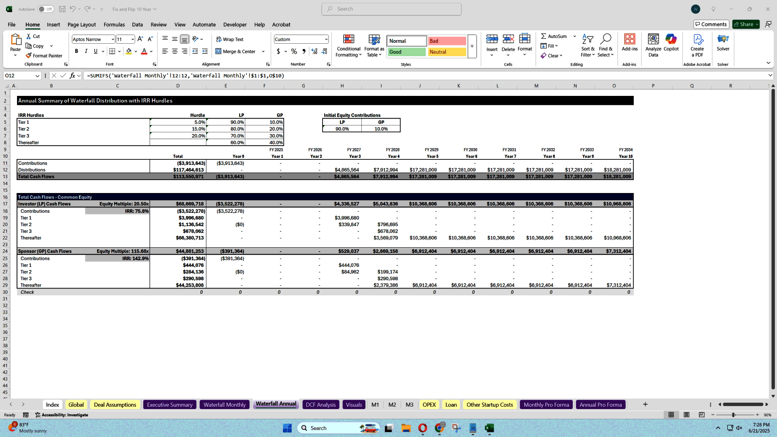Toggle Underline formatting
This screenshot has height=437, width=777.
click(96, 51)
